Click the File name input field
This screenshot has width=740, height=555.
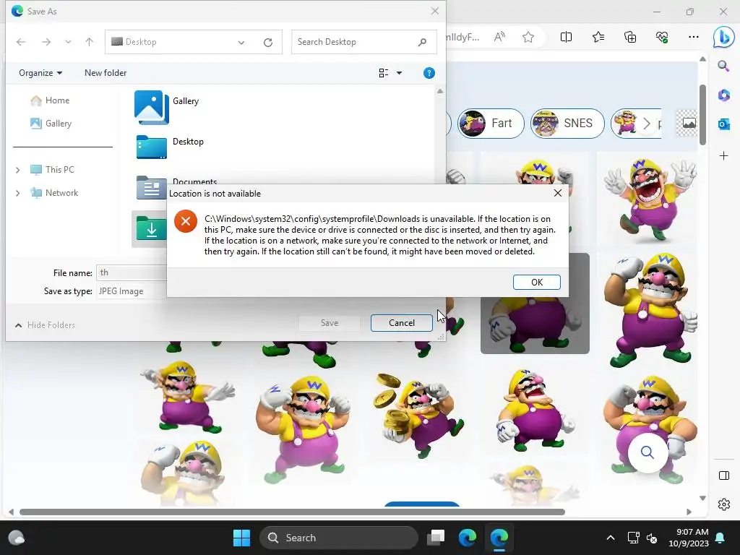(132, 272)
